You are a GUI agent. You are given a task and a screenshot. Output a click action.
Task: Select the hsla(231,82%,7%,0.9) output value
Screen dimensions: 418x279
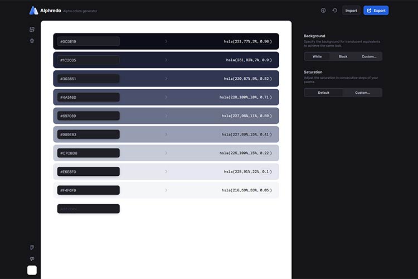coord(249,60)
